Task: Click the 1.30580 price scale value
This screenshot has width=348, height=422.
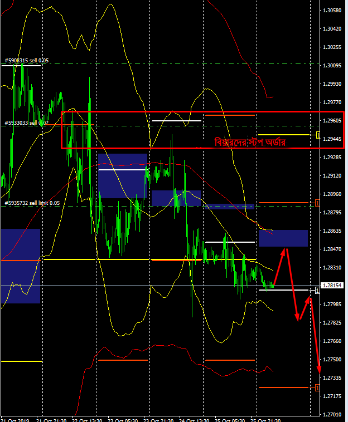Action: (x=332, y=10)
